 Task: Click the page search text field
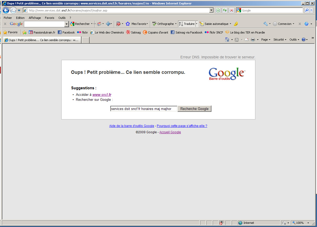point(144,109)
